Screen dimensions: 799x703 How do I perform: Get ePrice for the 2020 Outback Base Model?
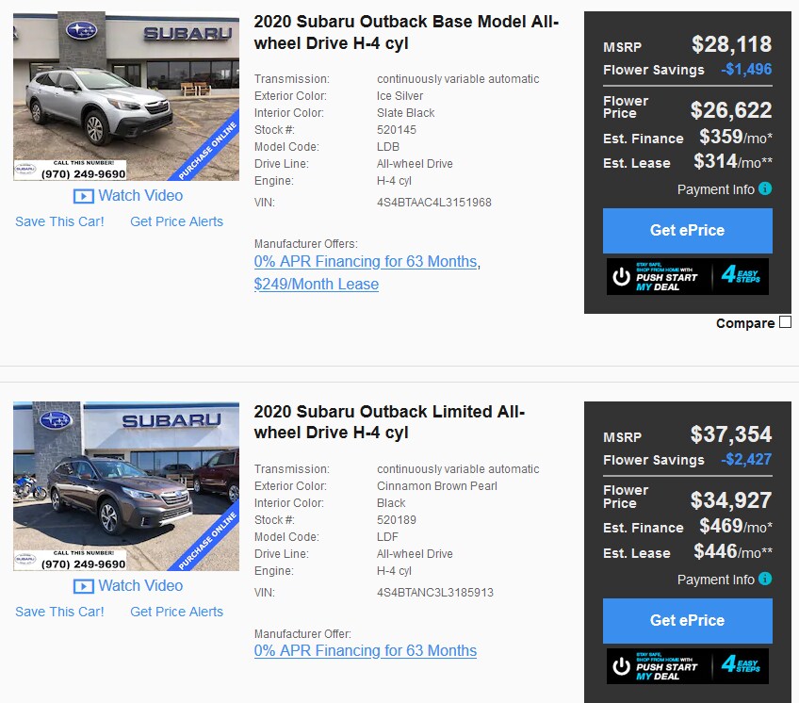tap(688, 231)
